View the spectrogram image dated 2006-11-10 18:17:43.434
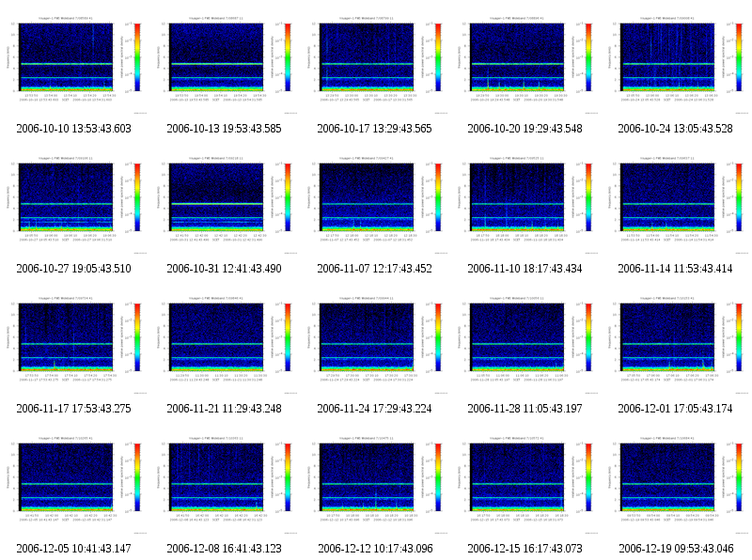This screenshot has height=560, width=752. coord(527,204)
